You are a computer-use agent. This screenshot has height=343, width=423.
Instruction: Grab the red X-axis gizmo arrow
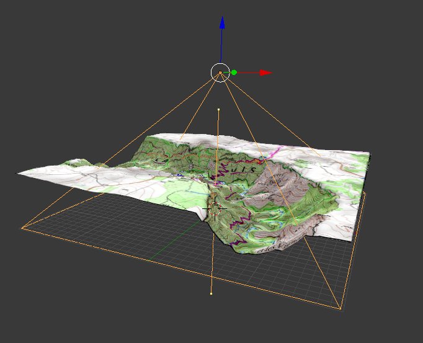266,73
